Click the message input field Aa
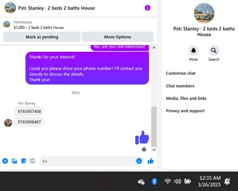The width and height of the screenshot is (238, 191). click(91, 161)
